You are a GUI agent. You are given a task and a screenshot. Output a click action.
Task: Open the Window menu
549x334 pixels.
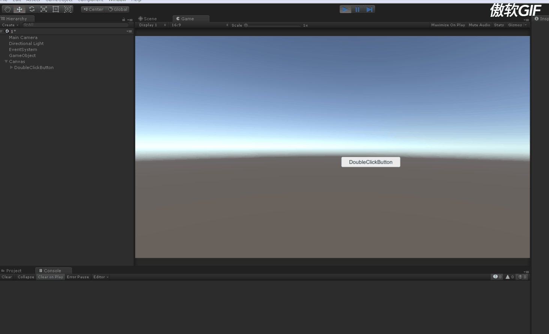coord(117,1)
